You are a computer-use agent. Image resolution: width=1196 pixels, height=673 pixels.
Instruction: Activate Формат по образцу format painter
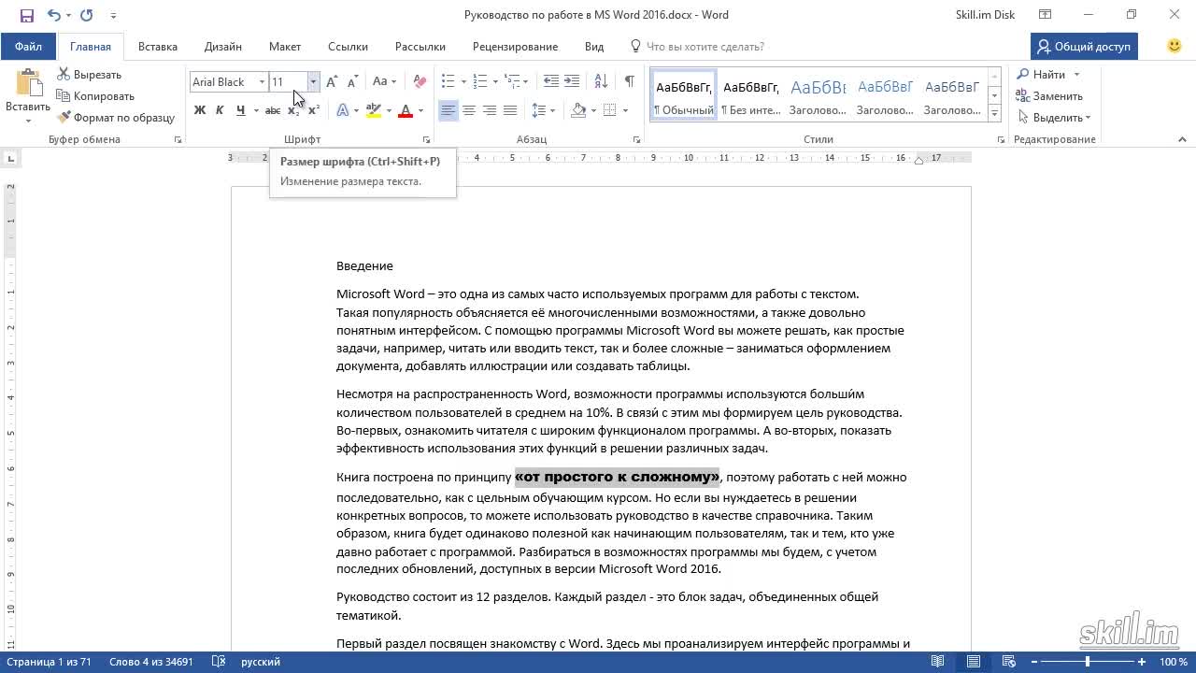click(x=117, y=118)
